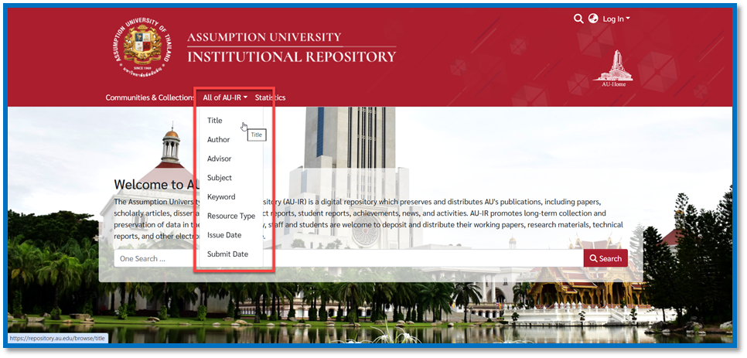Expand the Log In dropdown
Viewport: 747px width, 358px height.
click(x=616, y=19)
